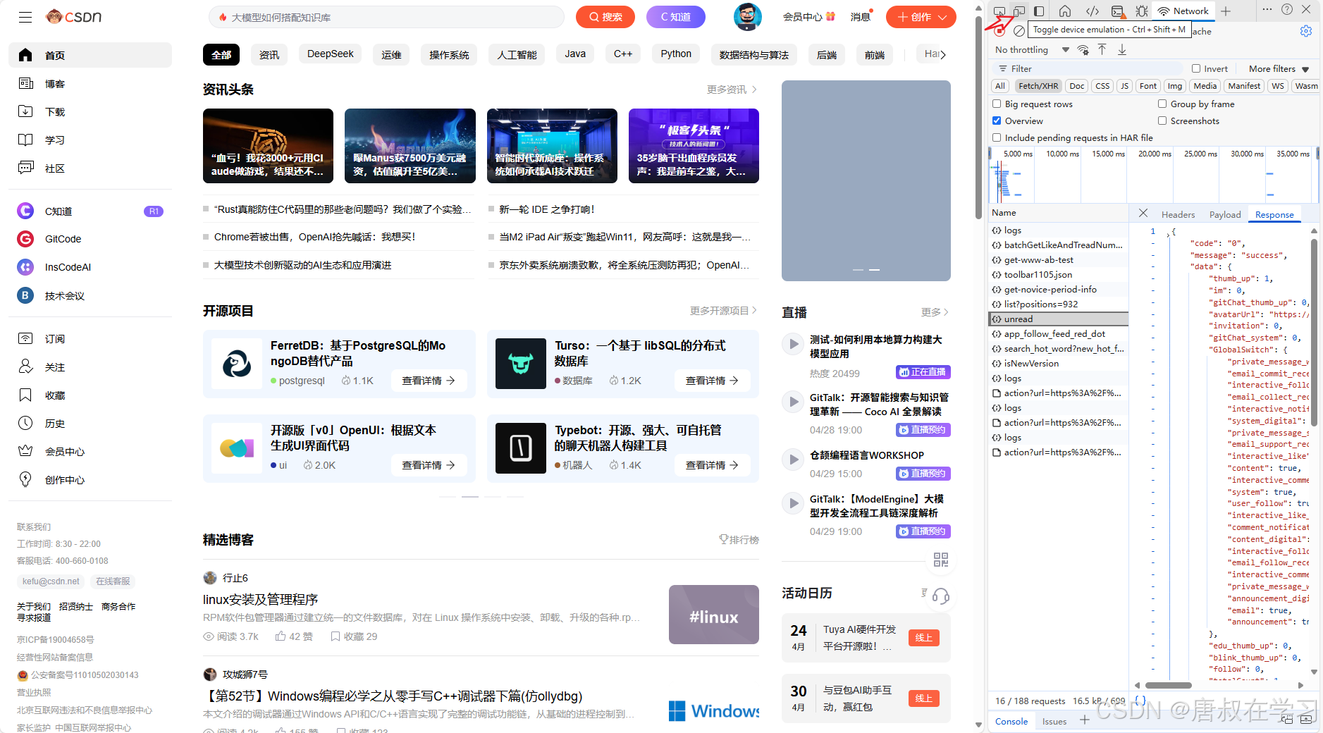The height and width of the screenshot is (733, 1323).
Task: Switch to the Headers tab
Action: tap(1178, 214)
